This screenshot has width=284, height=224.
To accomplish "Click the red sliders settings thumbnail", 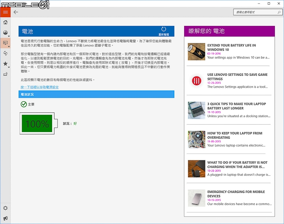I will click(196, 81).
